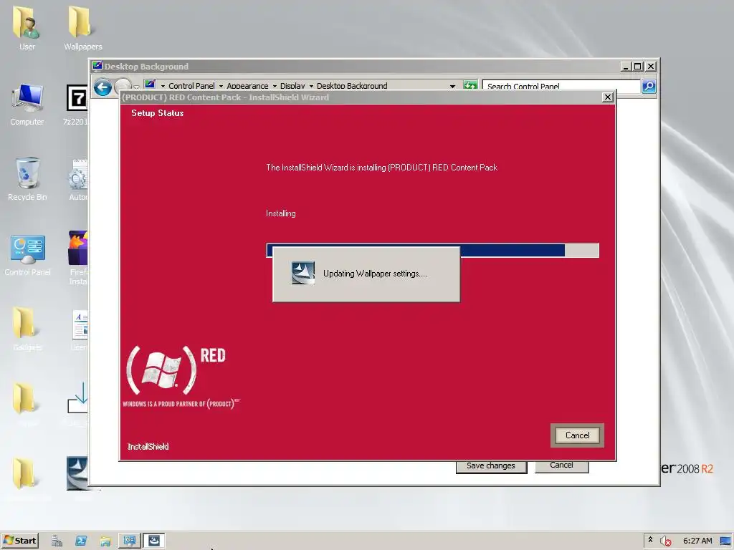This screenshot has width=734, height=550.
Task: Minimize the Desktop Background window
Action: click(626, 67)
